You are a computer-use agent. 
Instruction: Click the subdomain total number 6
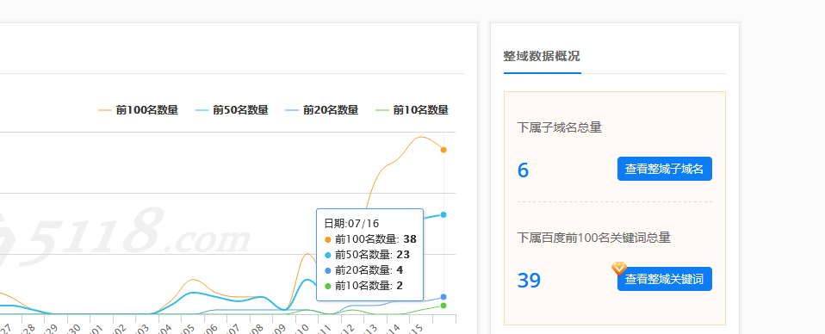pyautogui.click(x=523, y=170)
